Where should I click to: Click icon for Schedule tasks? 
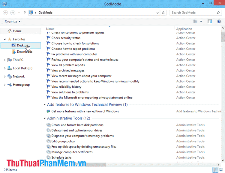[x=49, y=157]
